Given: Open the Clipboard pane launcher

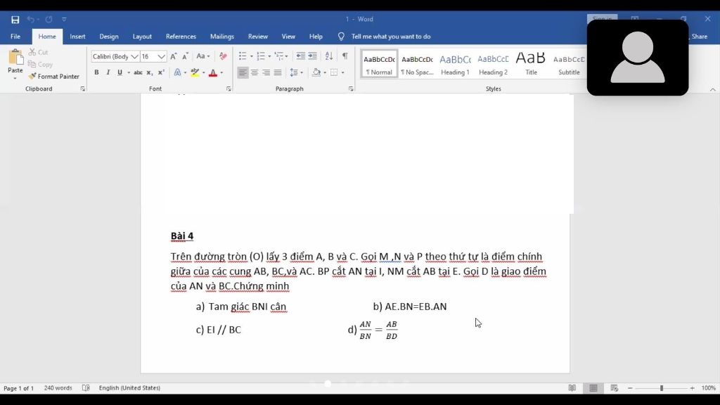Looking at the screenshot, I should click(83, 89).
